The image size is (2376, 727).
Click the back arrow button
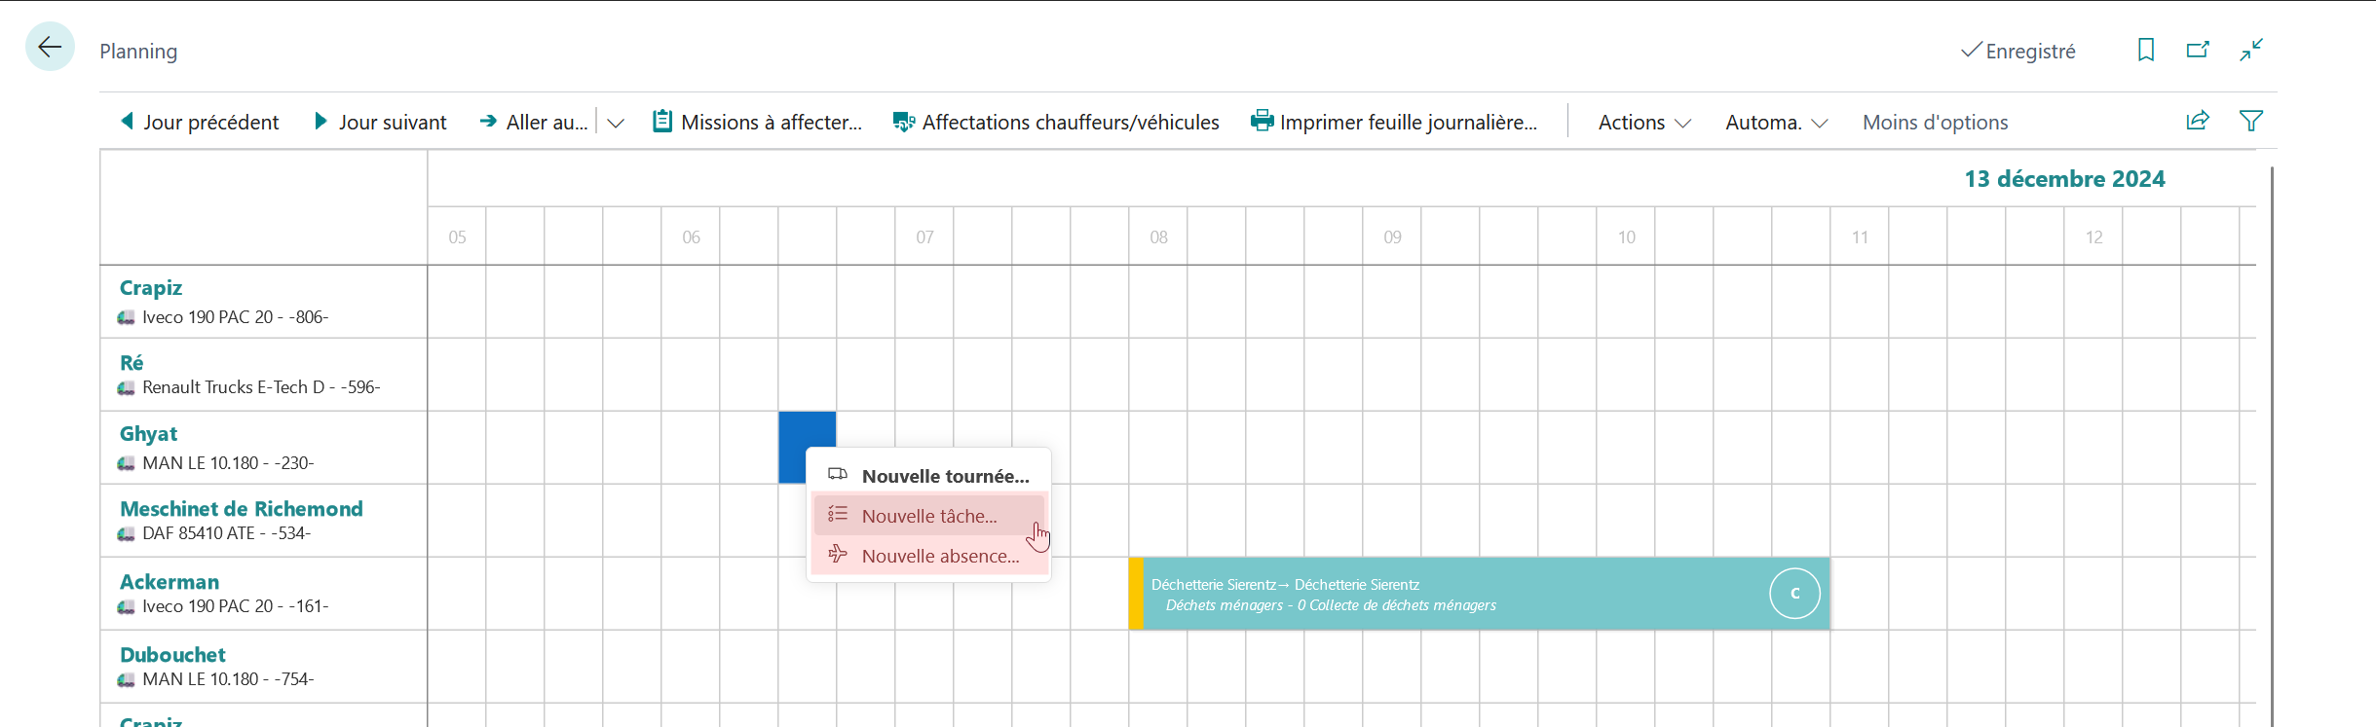50,47
